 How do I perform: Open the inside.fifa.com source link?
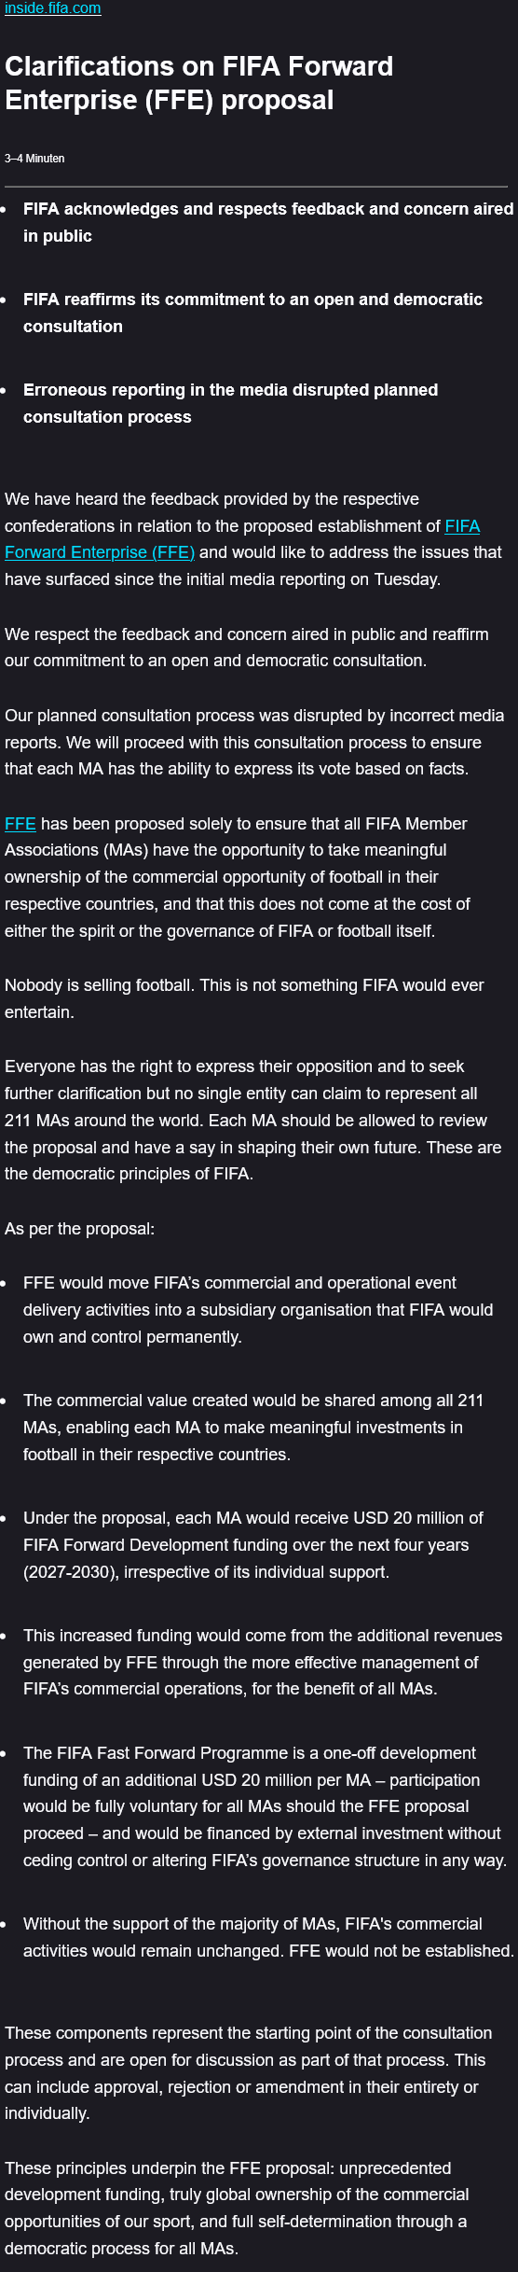[53, 8]
